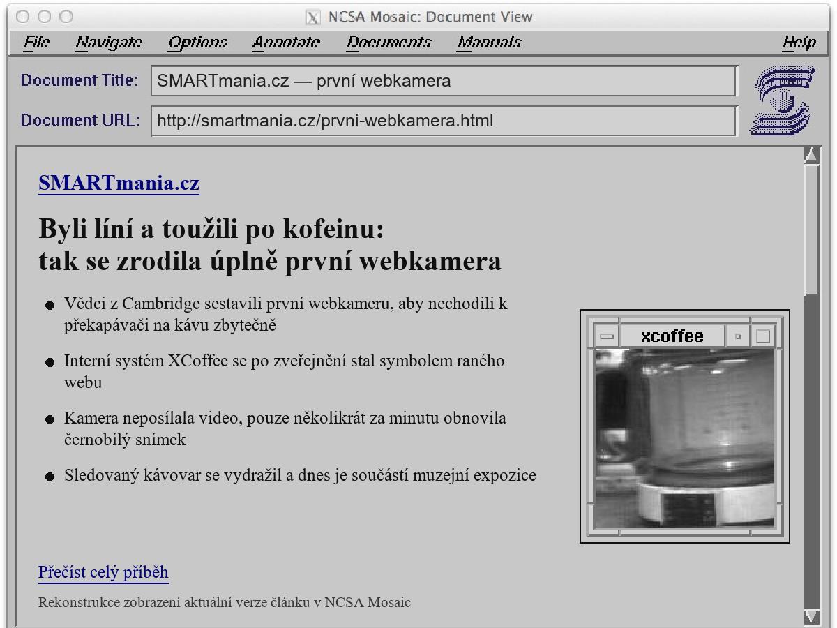Open the Annotate menu
837x628 pixels.
[286, 43]
